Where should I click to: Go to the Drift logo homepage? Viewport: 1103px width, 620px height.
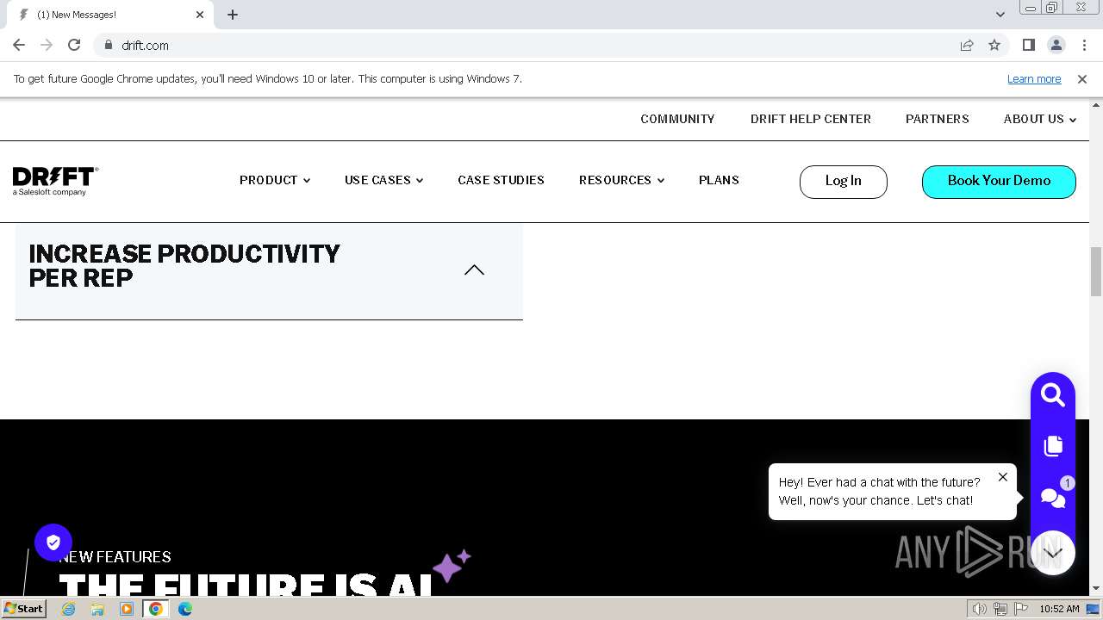pos(55,181)
